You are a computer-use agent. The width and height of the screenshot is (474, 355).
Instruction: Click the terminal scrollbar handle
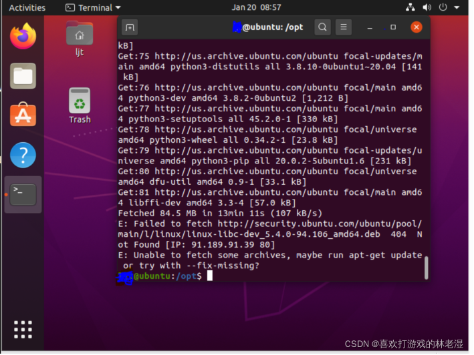(427, 268)
